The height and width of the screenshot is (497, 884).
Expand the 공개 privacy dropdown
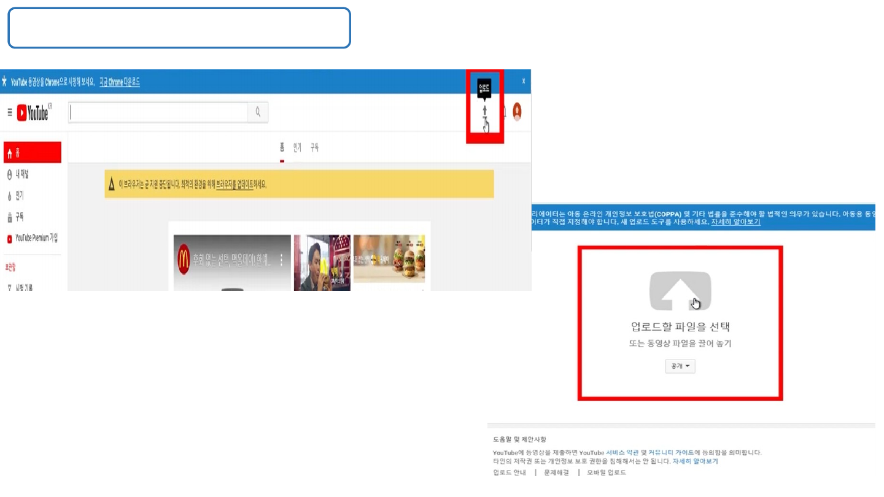point(680,366)
